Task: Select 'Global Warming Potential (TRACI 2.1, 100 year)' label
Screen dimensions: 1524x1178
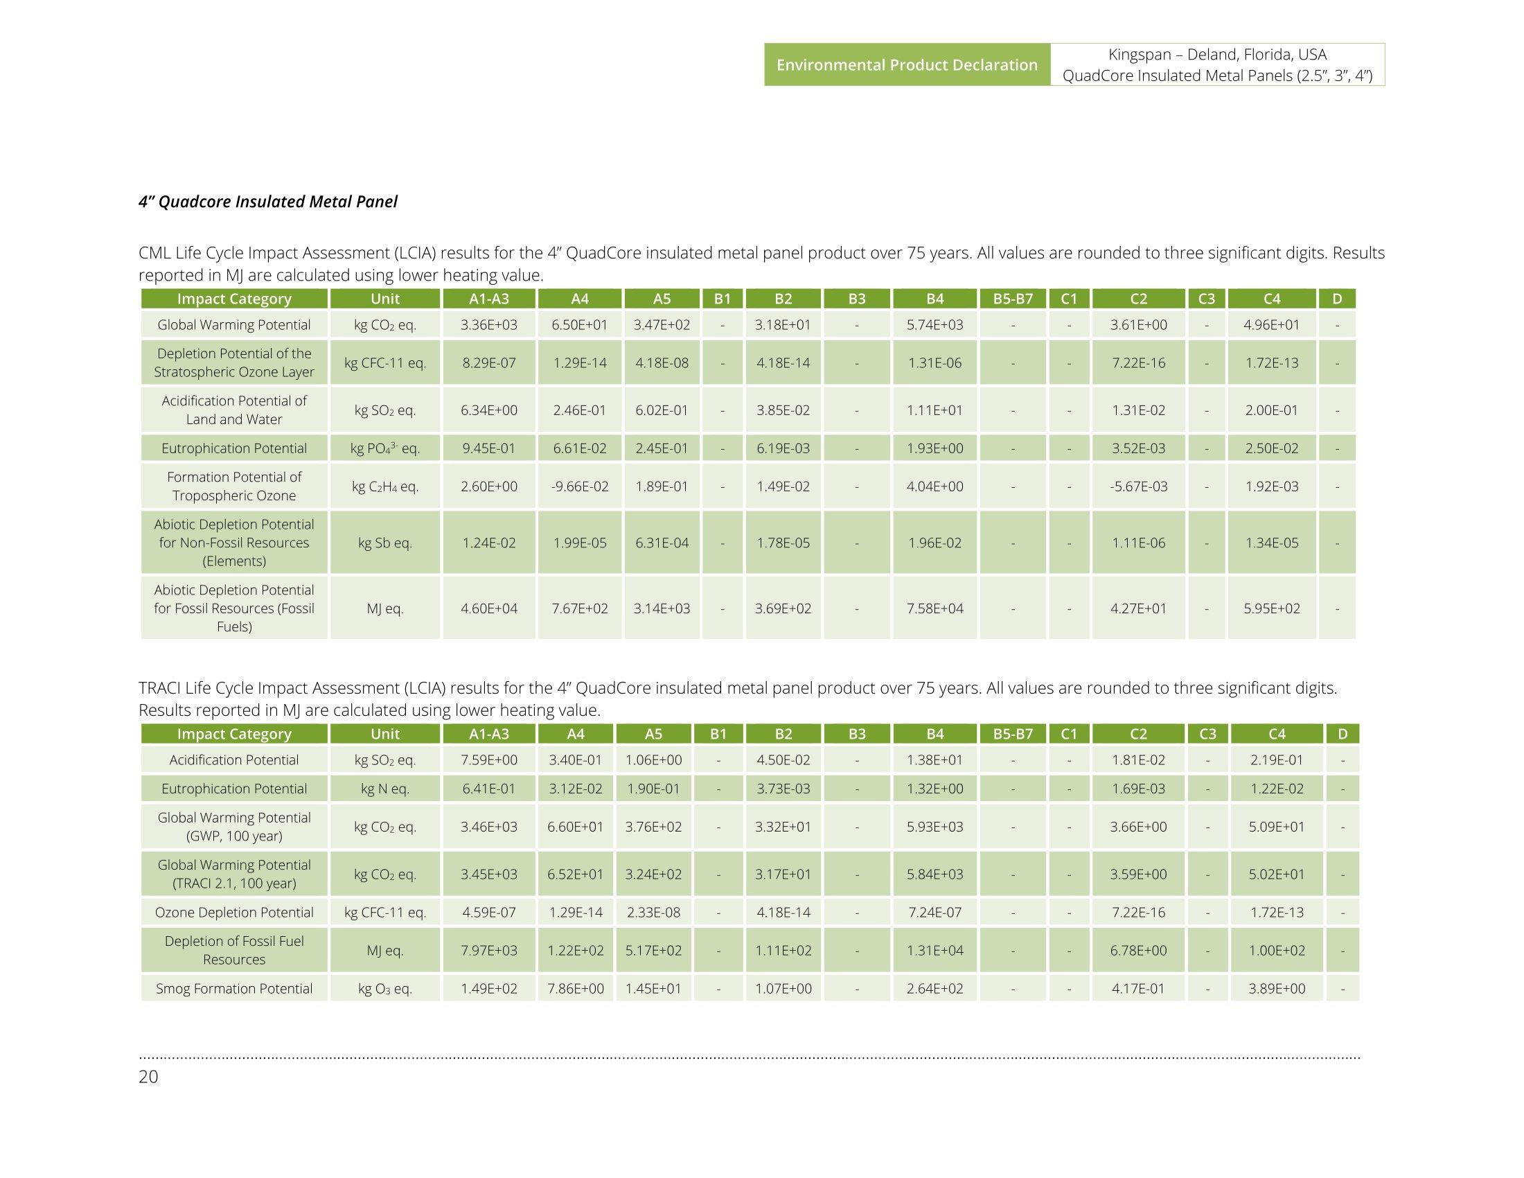Action: click(x=233, y=874)
